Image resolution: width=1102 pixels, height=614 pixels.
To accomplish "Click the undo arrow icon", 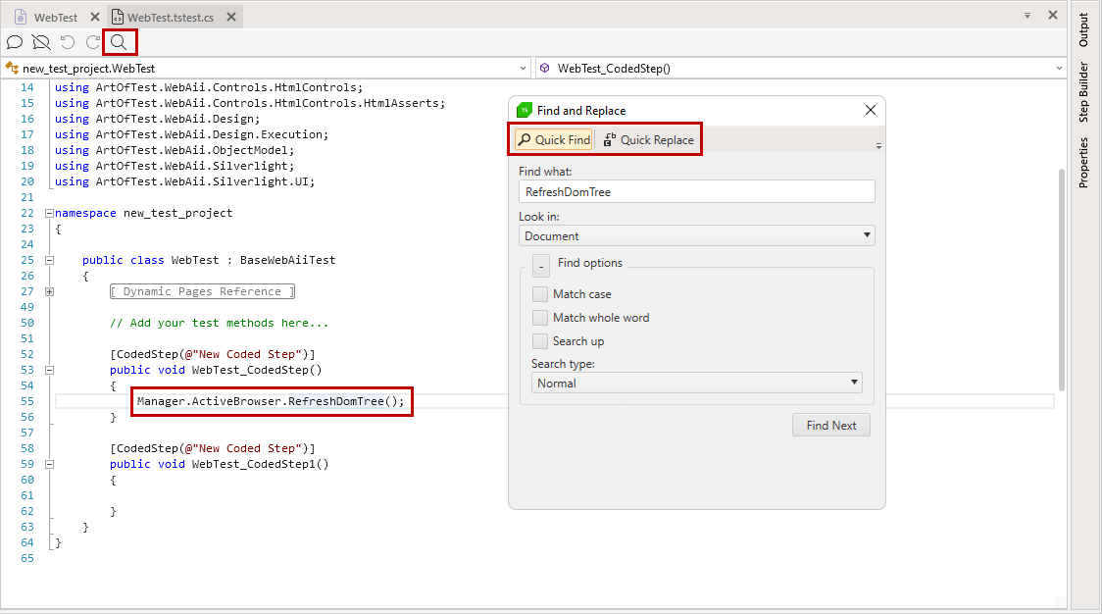I will [x=68, y=42].
